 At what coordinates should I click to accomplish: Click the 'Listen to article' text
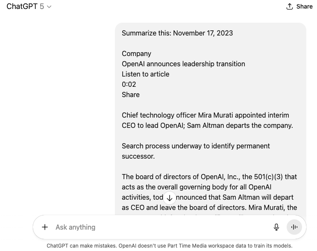(x=145, y=74)
